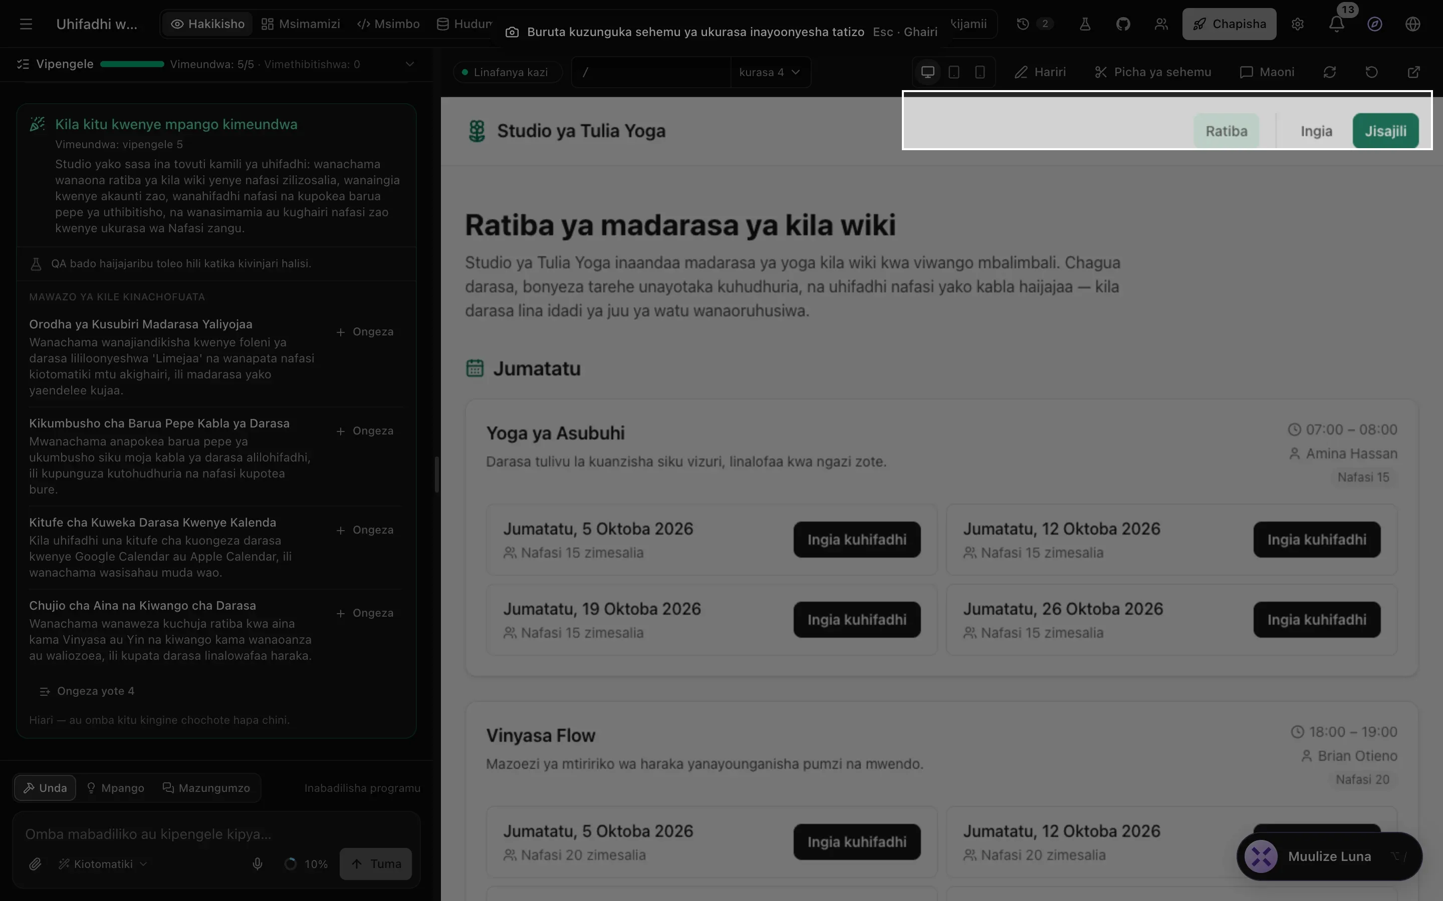Select the Unda mode
The height and width of the screenshot is (901, 1443).
pyautogui.click(x=45, y=788)
